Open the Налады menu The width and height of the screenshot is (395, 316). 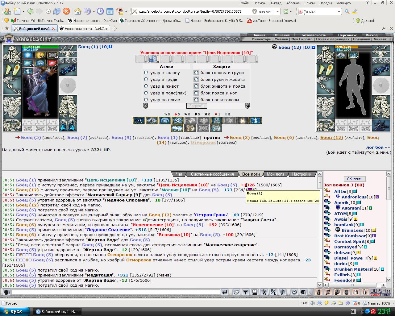(325, 3)
